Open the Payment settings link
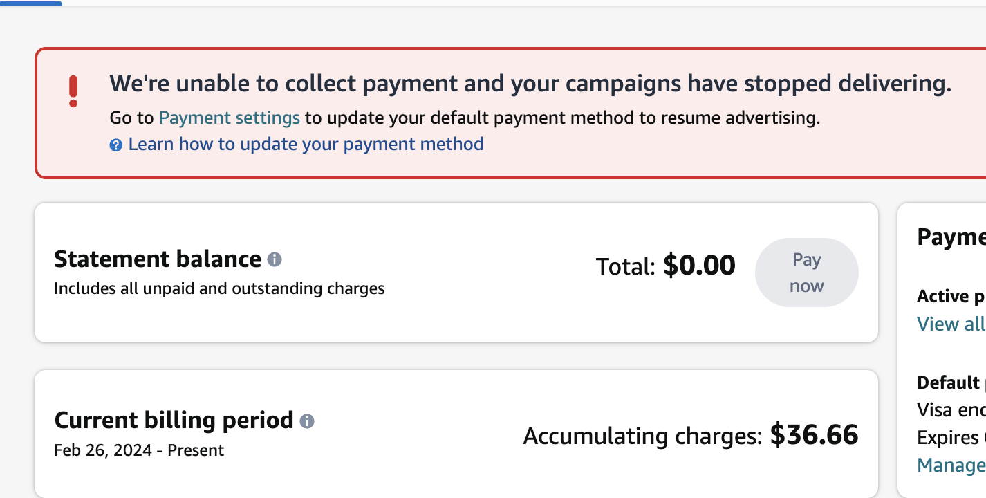Image resolution: width=986 pixels, height=498 pixels. pyautogui.click(x=230, y=118)
